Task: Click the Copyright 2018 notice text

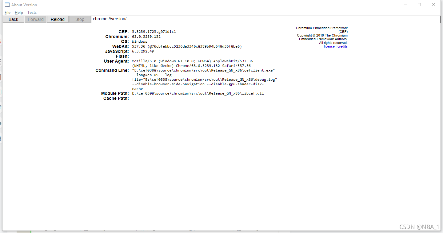Action: [x=322, y=37]
